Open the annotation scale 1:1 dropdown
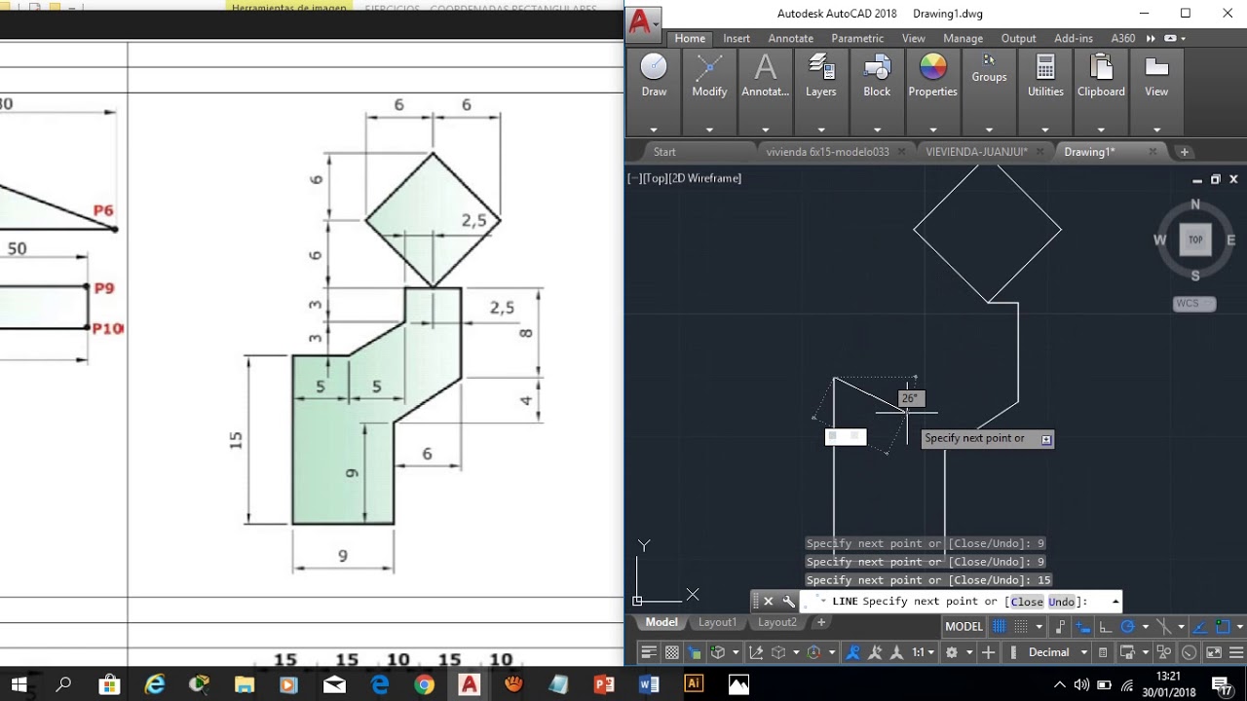Viewport: 1247px width, 701px height. pos(924,652)
